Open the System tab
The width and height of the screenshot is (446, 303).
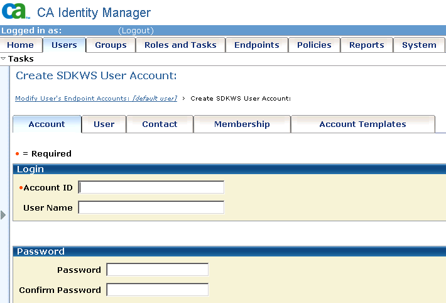(419, 45)
